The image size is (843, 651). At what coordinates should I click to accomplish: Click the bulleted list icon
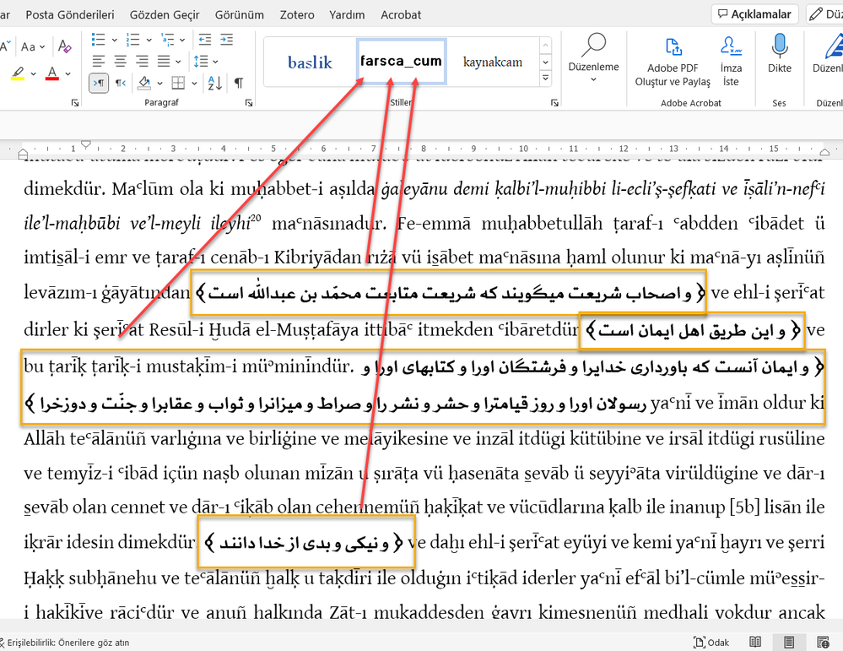coord(99,40)
